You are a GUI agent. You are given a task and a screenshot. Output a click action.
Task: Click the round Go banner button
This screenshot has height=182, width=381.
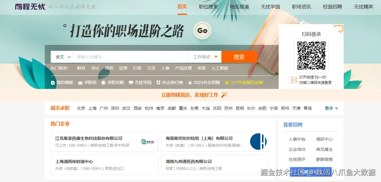(202, 31)
